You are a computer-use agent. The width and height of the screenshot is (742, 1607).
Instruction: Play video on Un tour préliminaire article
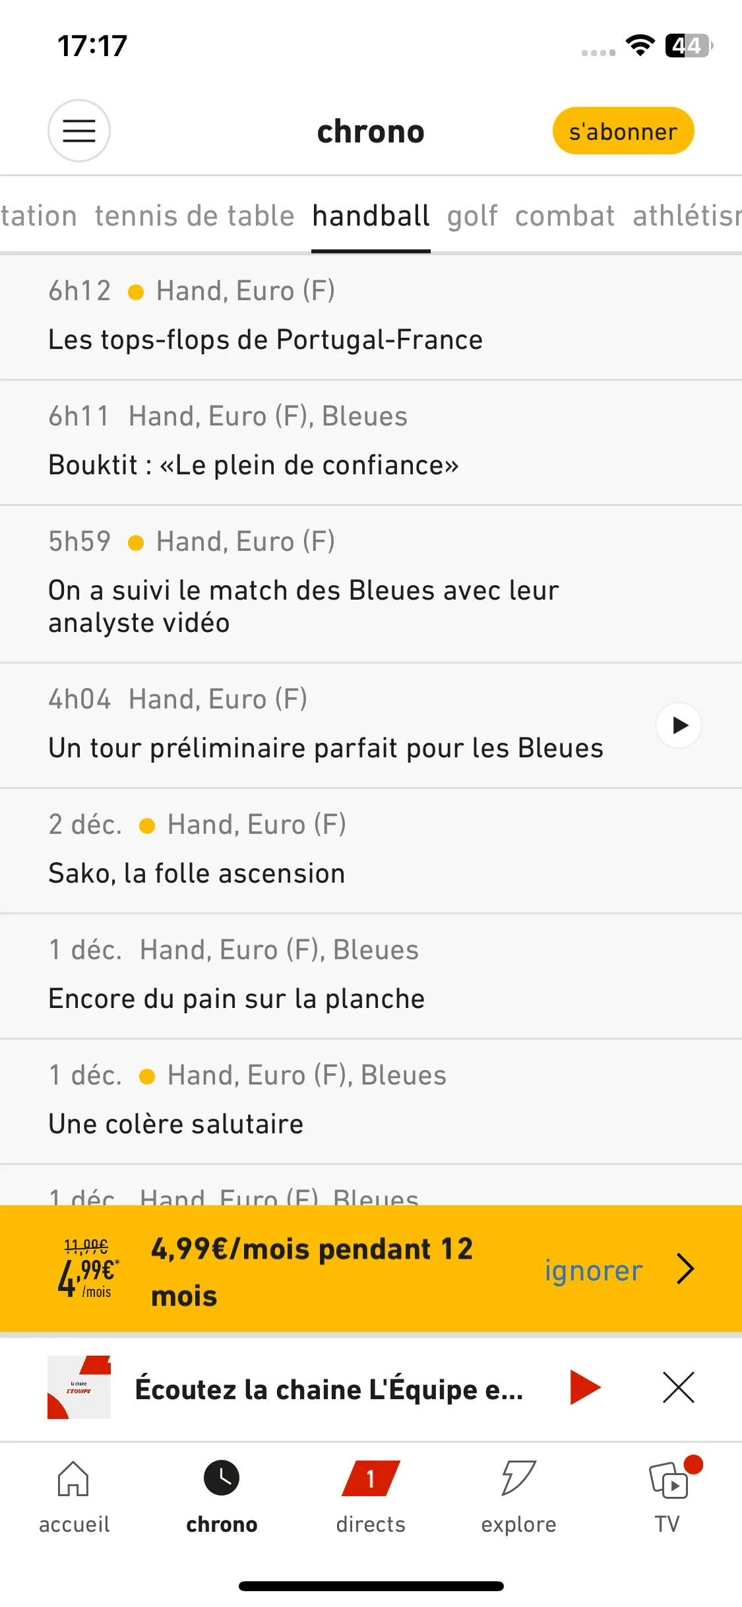click(x=678, y=725)
